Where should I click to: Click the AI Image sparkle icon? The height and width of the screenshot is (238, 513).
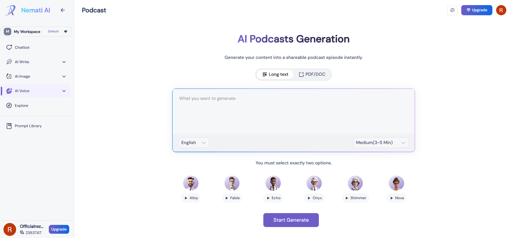click(9, 76)
